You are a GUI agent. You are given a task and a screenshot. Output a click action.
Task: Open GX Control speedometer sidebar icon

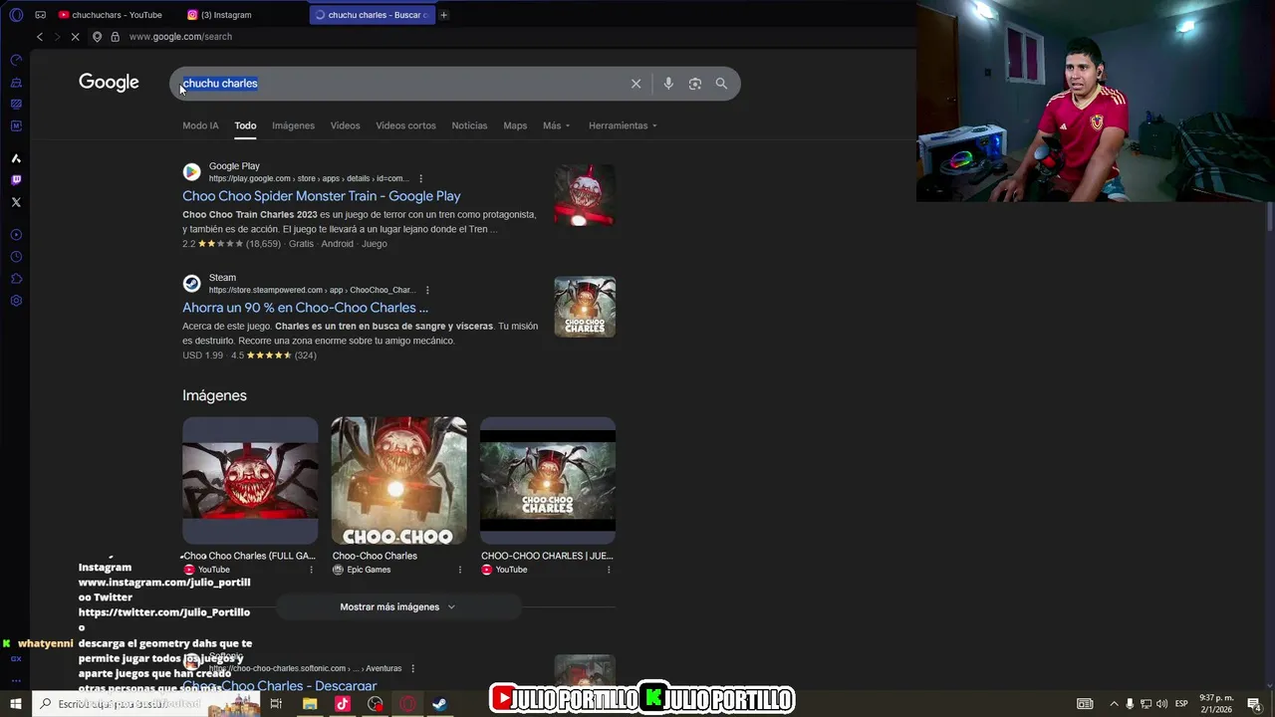[16, 60]
